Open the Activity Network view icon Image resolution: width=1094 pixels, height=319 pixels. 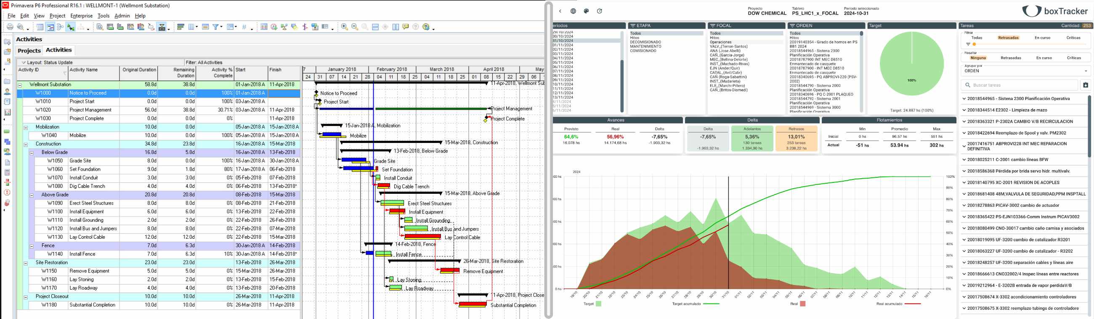(60, 27)
